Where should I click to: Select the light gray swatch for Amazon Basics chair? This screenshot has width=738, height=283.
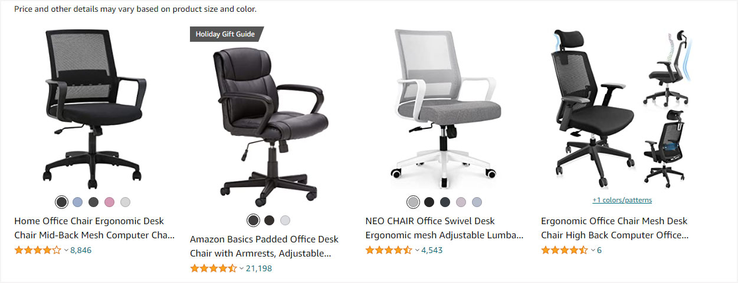point(285,220)
